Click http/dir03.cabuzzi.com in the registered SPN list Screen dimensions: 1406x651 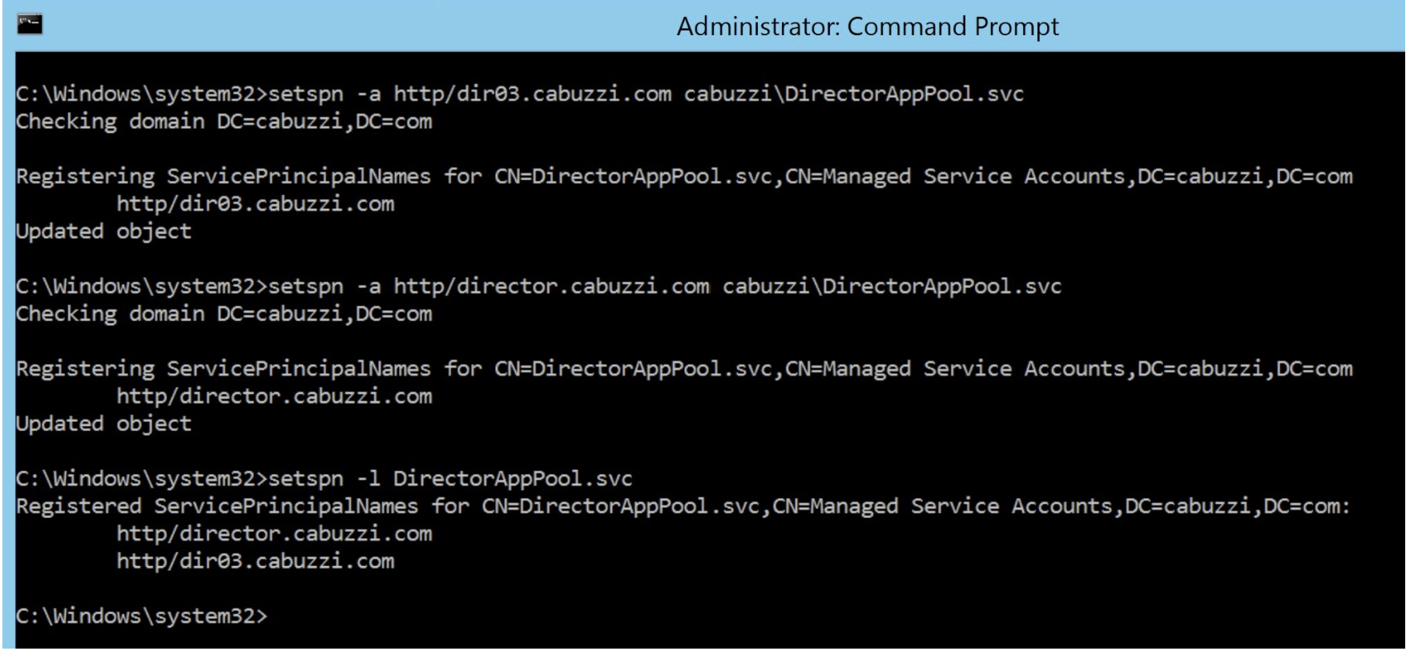(255, 561)
